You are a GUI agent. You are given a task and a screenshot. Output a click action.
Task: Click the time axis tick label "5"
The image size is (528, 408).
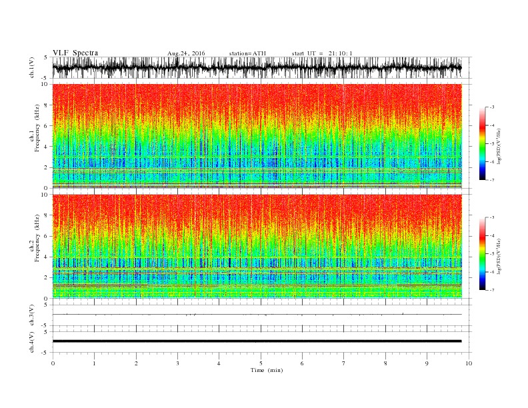261,363
